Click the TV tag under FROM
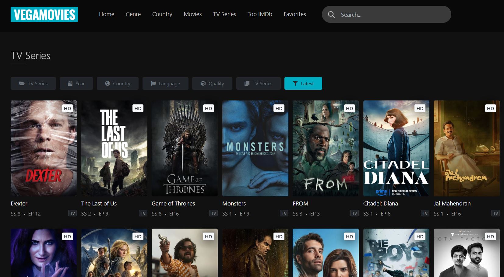This screenshot has height=277, width=504. point(354,213)
